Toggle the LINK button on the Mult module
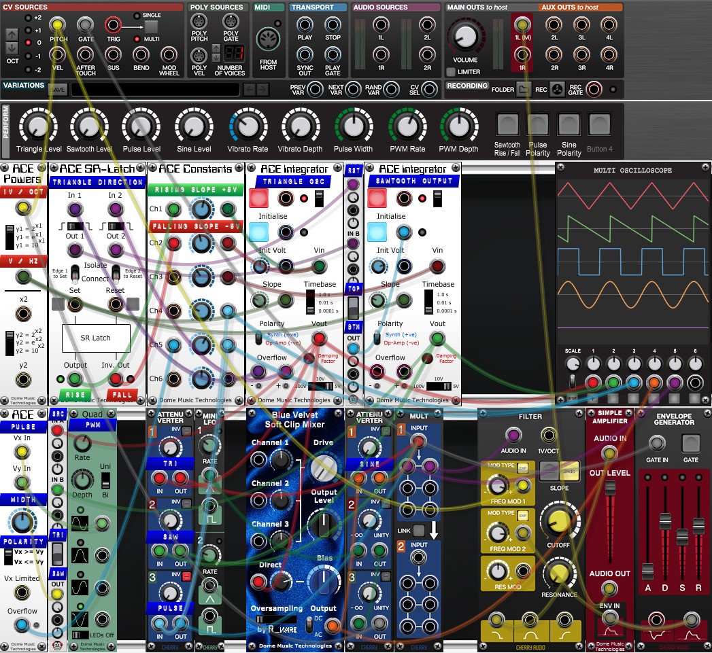This screenshot has width=712, height=653. [419, 531]
